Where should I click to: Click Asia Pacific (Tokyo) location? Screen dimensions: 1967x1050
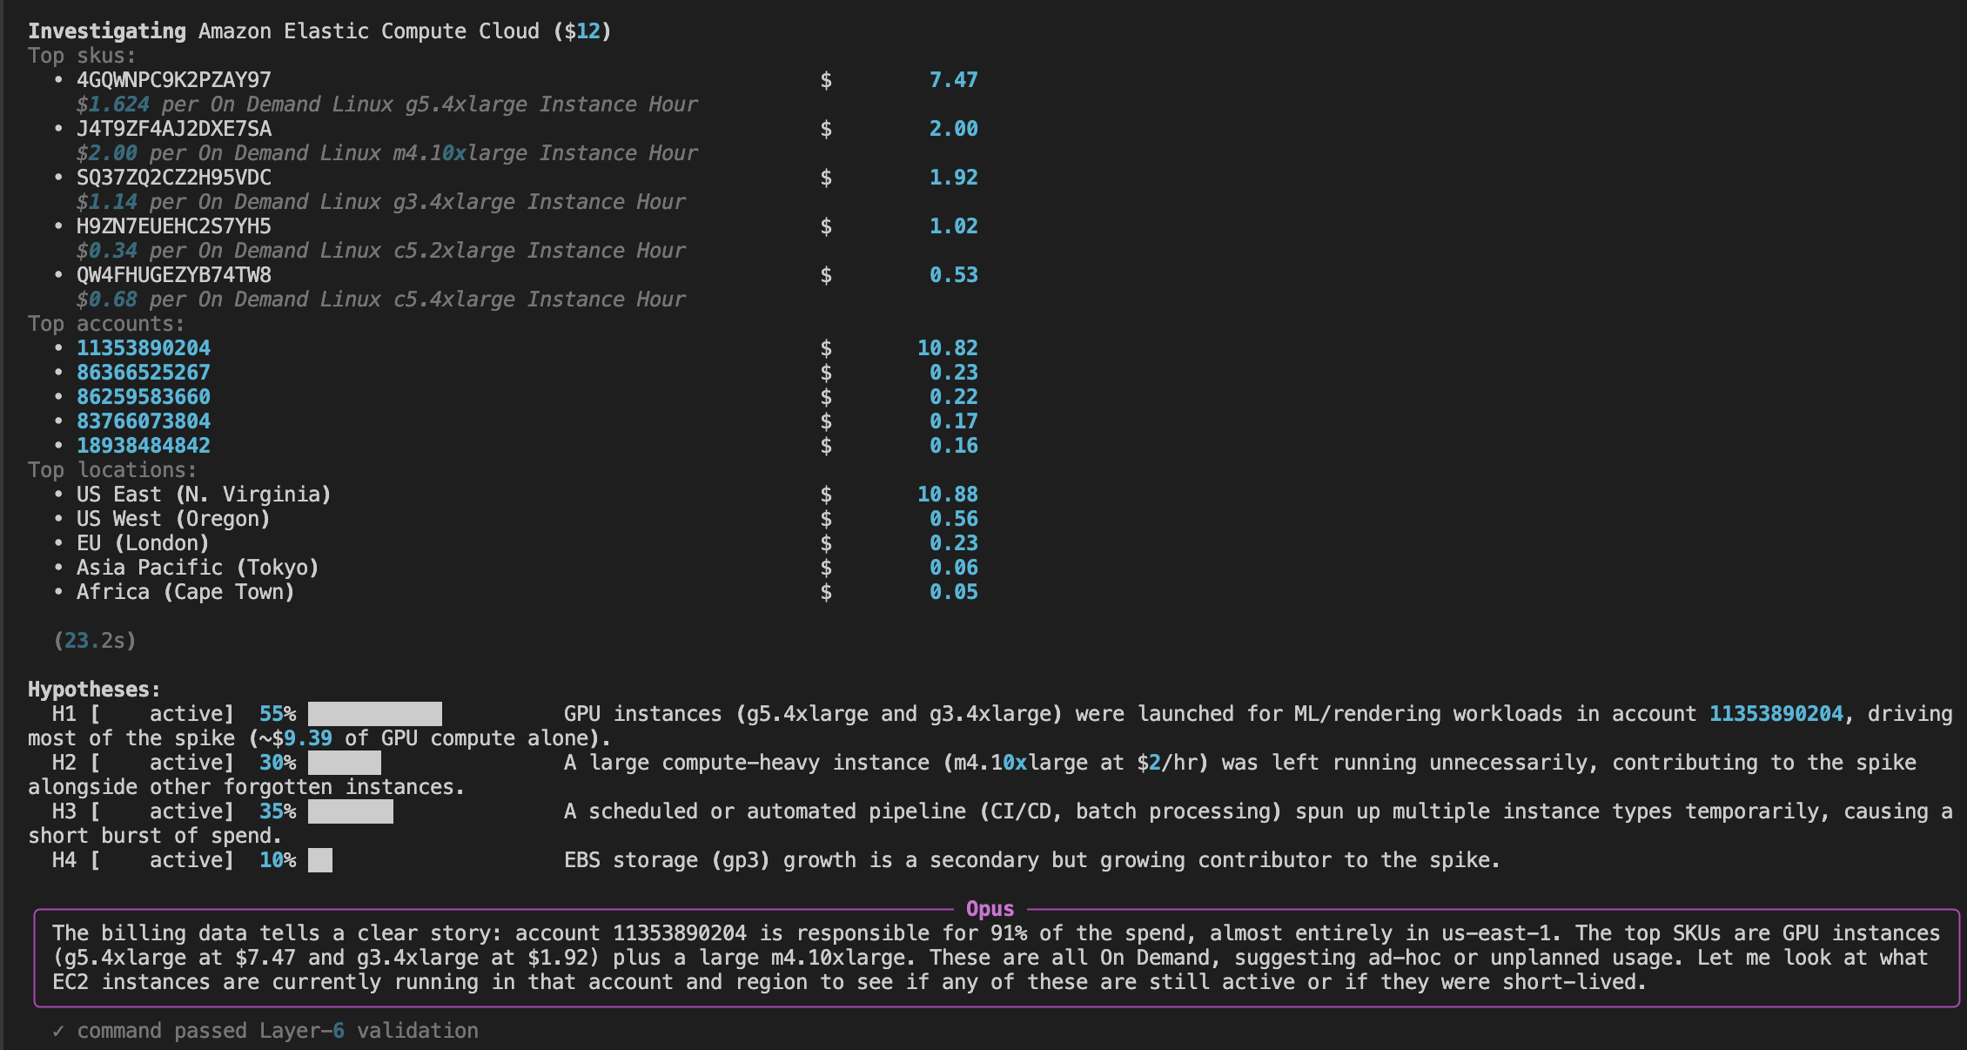click(198, 568)
